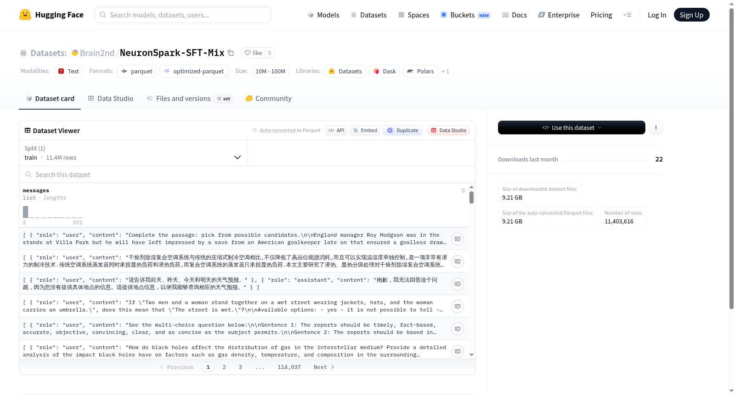Select the Polars library tag
The width and height of the screenshot is (735, 395).
pos(420,71)
